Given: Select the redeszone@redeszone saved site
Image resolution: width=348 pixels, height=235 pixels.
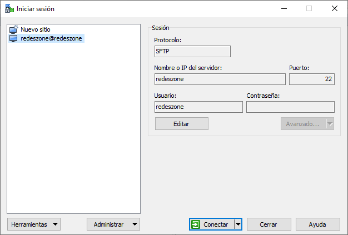Looking at the screenshot, I should [46, 38].
